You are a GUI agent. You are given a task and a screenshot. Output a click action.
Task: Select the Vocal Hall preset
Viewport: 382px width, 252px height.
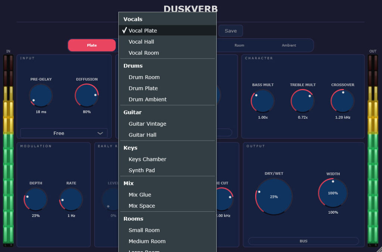[x=141, y=42]
